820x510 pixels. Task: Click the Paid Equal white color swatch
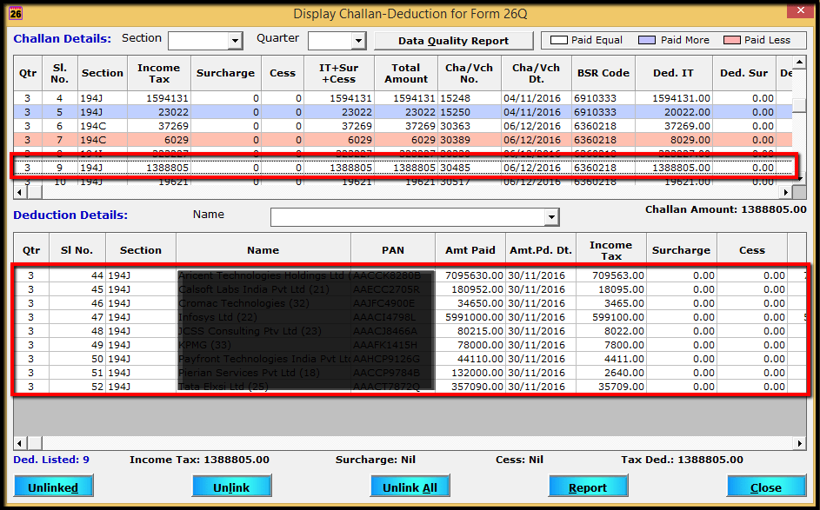pos(558,40)
